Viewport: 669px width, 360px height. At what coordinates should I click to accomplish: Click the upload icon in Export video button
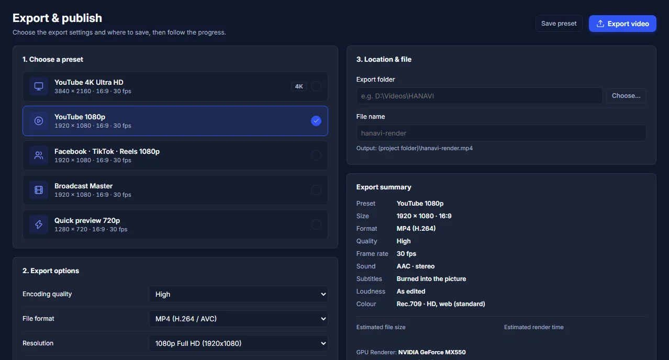coord(600,24)
